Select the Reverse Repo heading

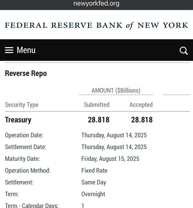click(x=26, y=73)
